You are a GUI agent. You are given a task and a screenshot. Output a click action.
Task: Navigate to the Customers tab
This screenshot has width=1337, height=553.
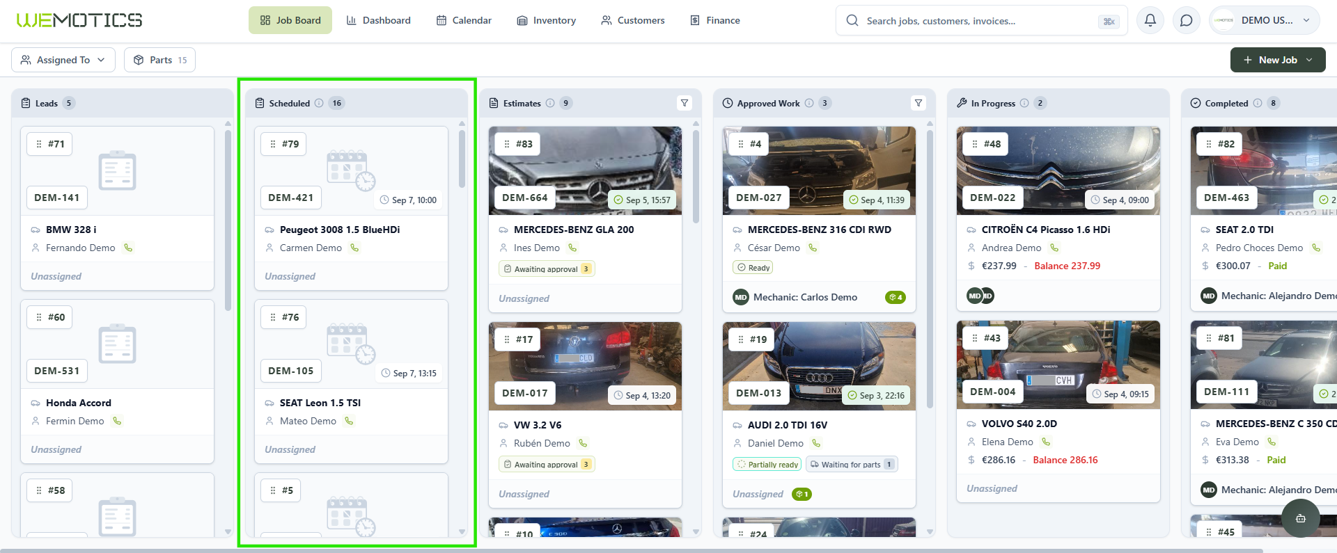[633, 20]
